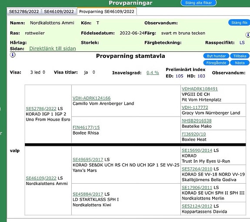The image size is (250, 222).
Task: Click the 0,4 % Inavelsgrad link
Action: coord(153,73)
